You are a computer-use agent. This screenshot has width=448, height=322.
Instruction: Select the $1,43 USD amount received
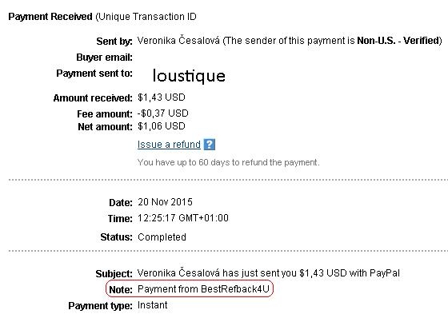(x=162, y=97)
